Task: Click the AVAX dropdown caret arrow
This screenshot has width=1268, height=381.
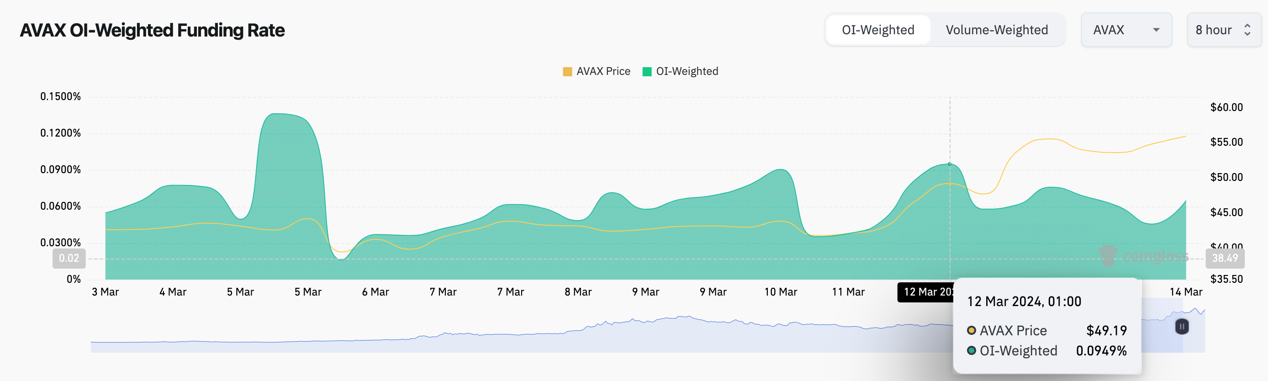Action: pos(1156,30)
